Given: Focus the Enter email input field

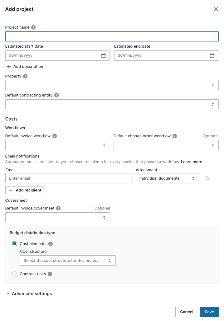Looking at the screenshot, I should pos(69,178).
